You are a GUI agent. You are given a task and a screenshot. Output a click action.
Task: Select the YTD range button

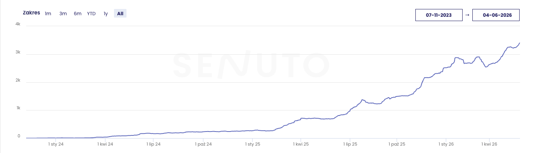tap(91, 14)
